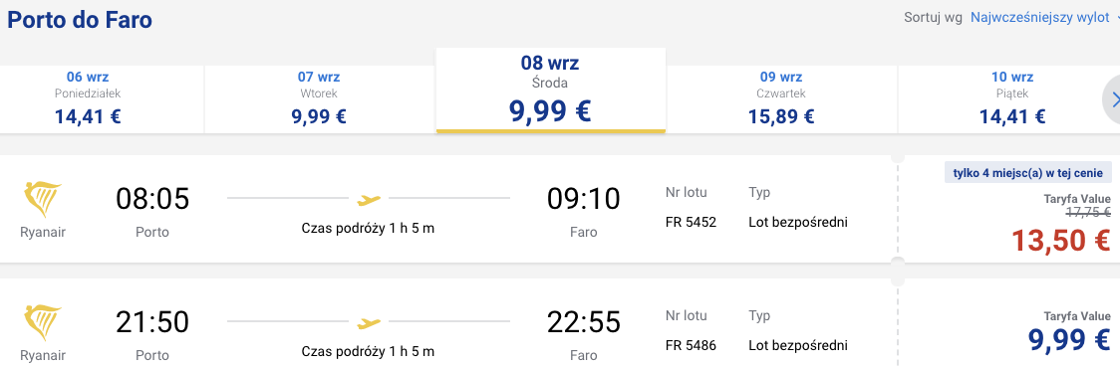1120x368 pixels.
Task: Choose the 09 wrz Czwartek date tab
Action: (781, 98)
